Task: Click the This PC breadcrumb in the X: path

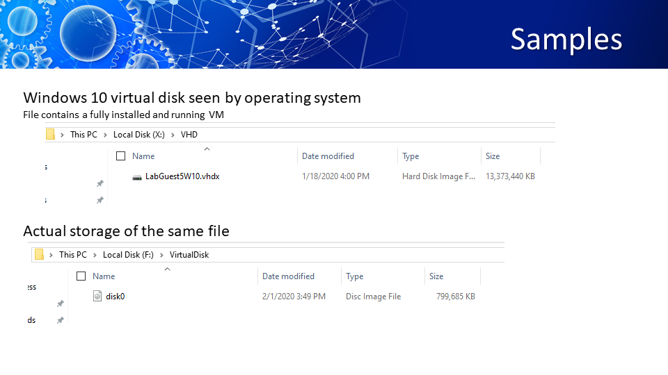Action: [x=83, y=134]
